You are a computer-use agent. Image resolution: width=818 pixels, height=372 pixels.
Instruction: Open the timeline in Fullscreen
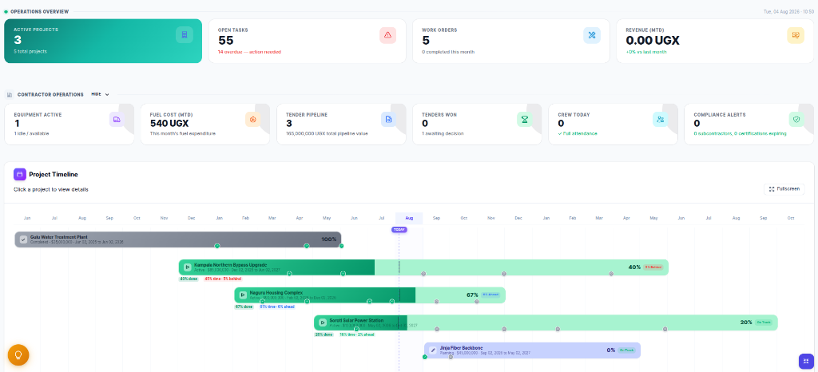(x=784, y=189)
